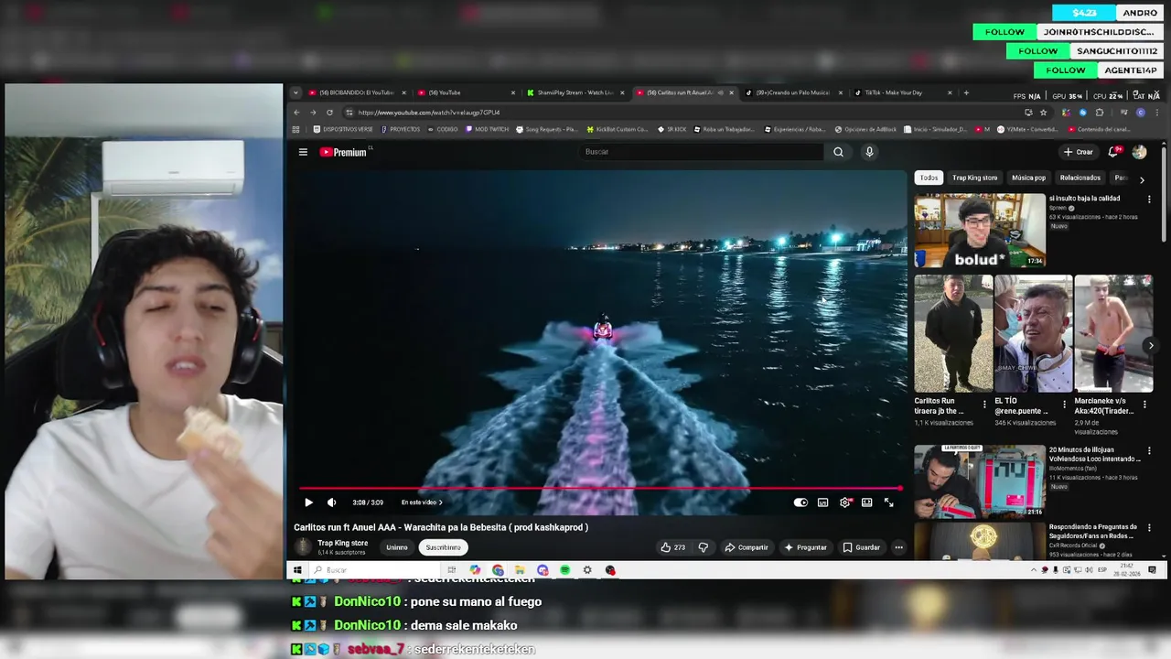The width and height of the screenshot is (1171, 659).
Task: Play the video with the play button
Action: (308, 502)
